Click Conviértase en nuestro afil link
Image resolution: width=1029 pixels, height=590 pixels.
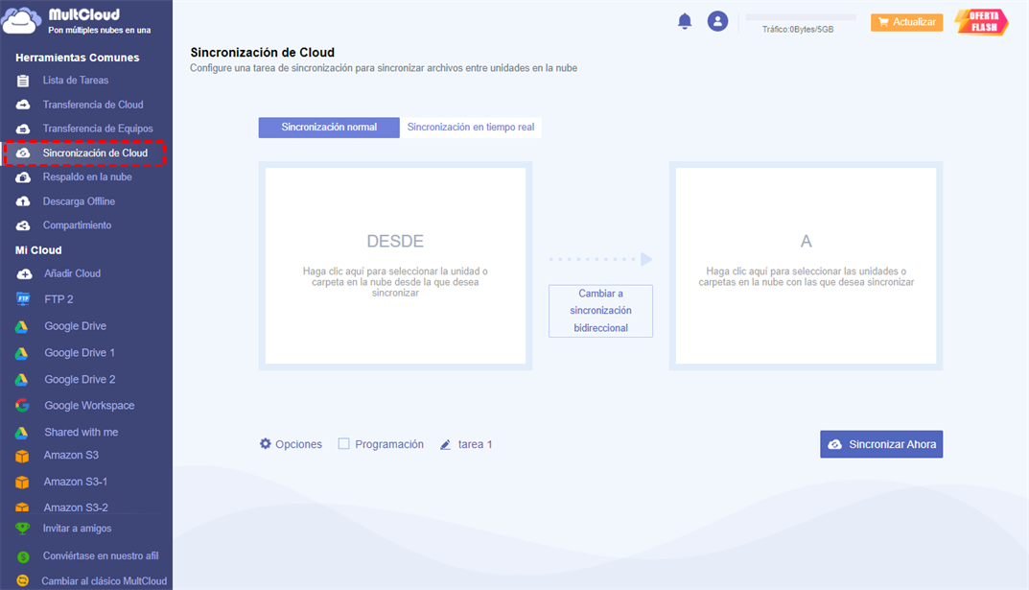click(x=101, y=555)
